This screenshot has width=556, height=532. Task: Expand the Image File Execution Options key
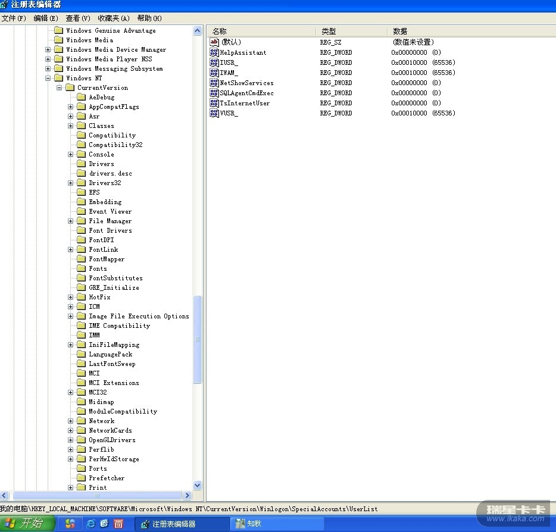(x=71, y=316)
